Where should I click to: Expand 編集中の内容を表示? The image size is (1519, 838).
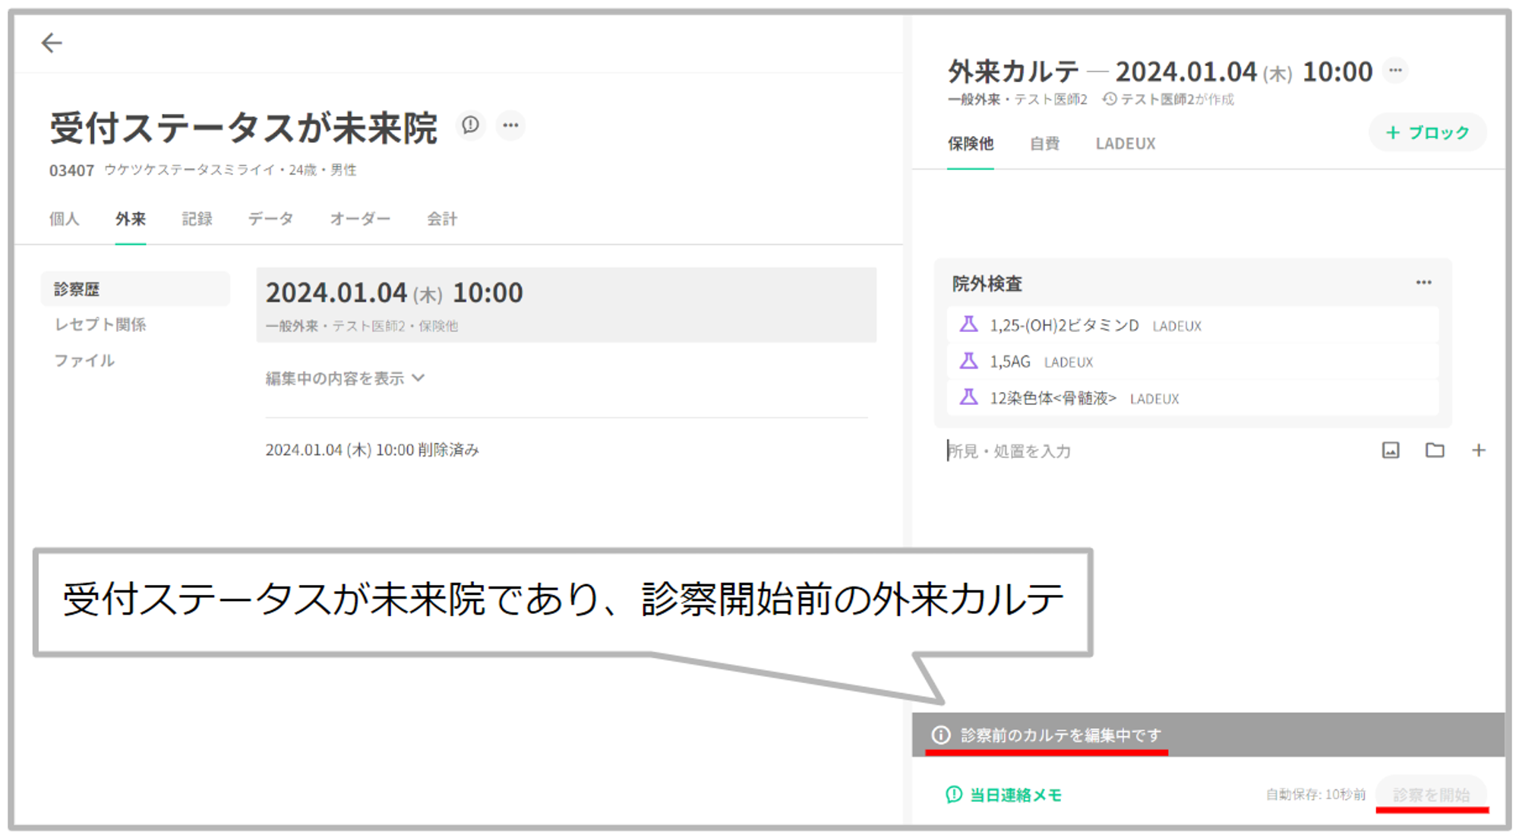(x=344, y=378)
